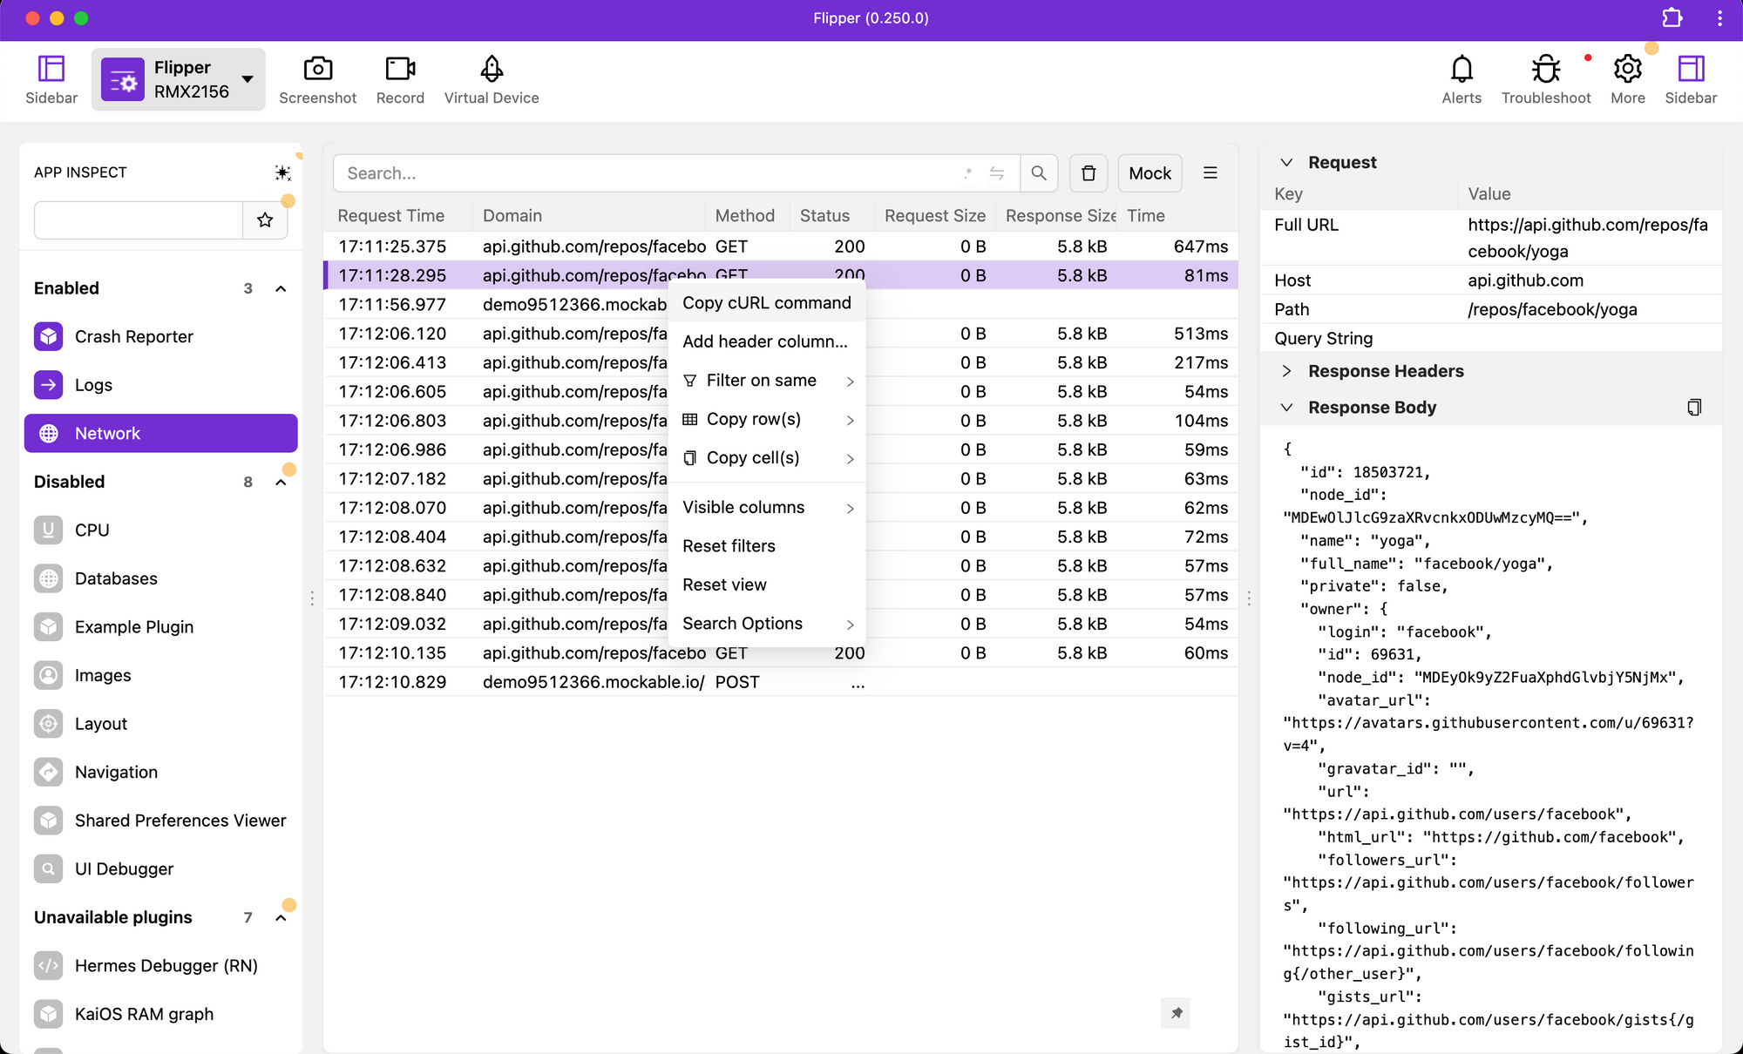Toggle left Sidebar button in toolbar
This screenshot has width=1743, height=1054.
[x=51, y=79]
